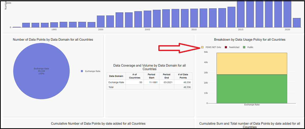
Task: Toggle the Restricted legend entry
Action: (x=234, y=47)
